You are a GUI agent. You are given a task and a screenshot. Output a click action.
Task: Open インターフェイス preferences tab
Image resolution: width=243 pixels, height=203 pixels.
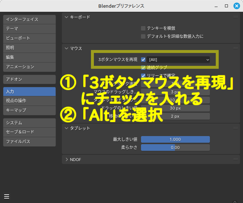tap(29, 19)
